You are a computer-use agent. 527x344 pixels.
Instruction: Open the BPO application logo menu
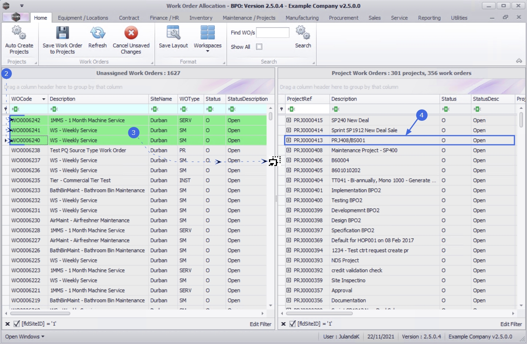pyautogui.click(x=16, y=17)
